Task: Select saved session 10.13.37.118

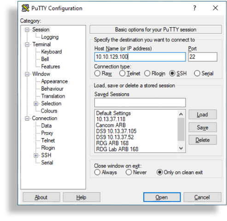Action: pyautogui.click(x=111, y=119)
